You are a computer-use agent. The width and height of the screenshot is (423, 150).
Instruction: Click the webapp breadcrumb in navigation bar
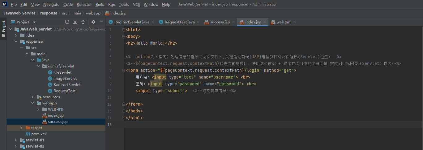click(93, 13)
